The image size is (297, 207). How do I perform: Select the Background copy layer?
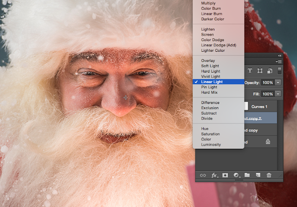[x=260, y=130]
